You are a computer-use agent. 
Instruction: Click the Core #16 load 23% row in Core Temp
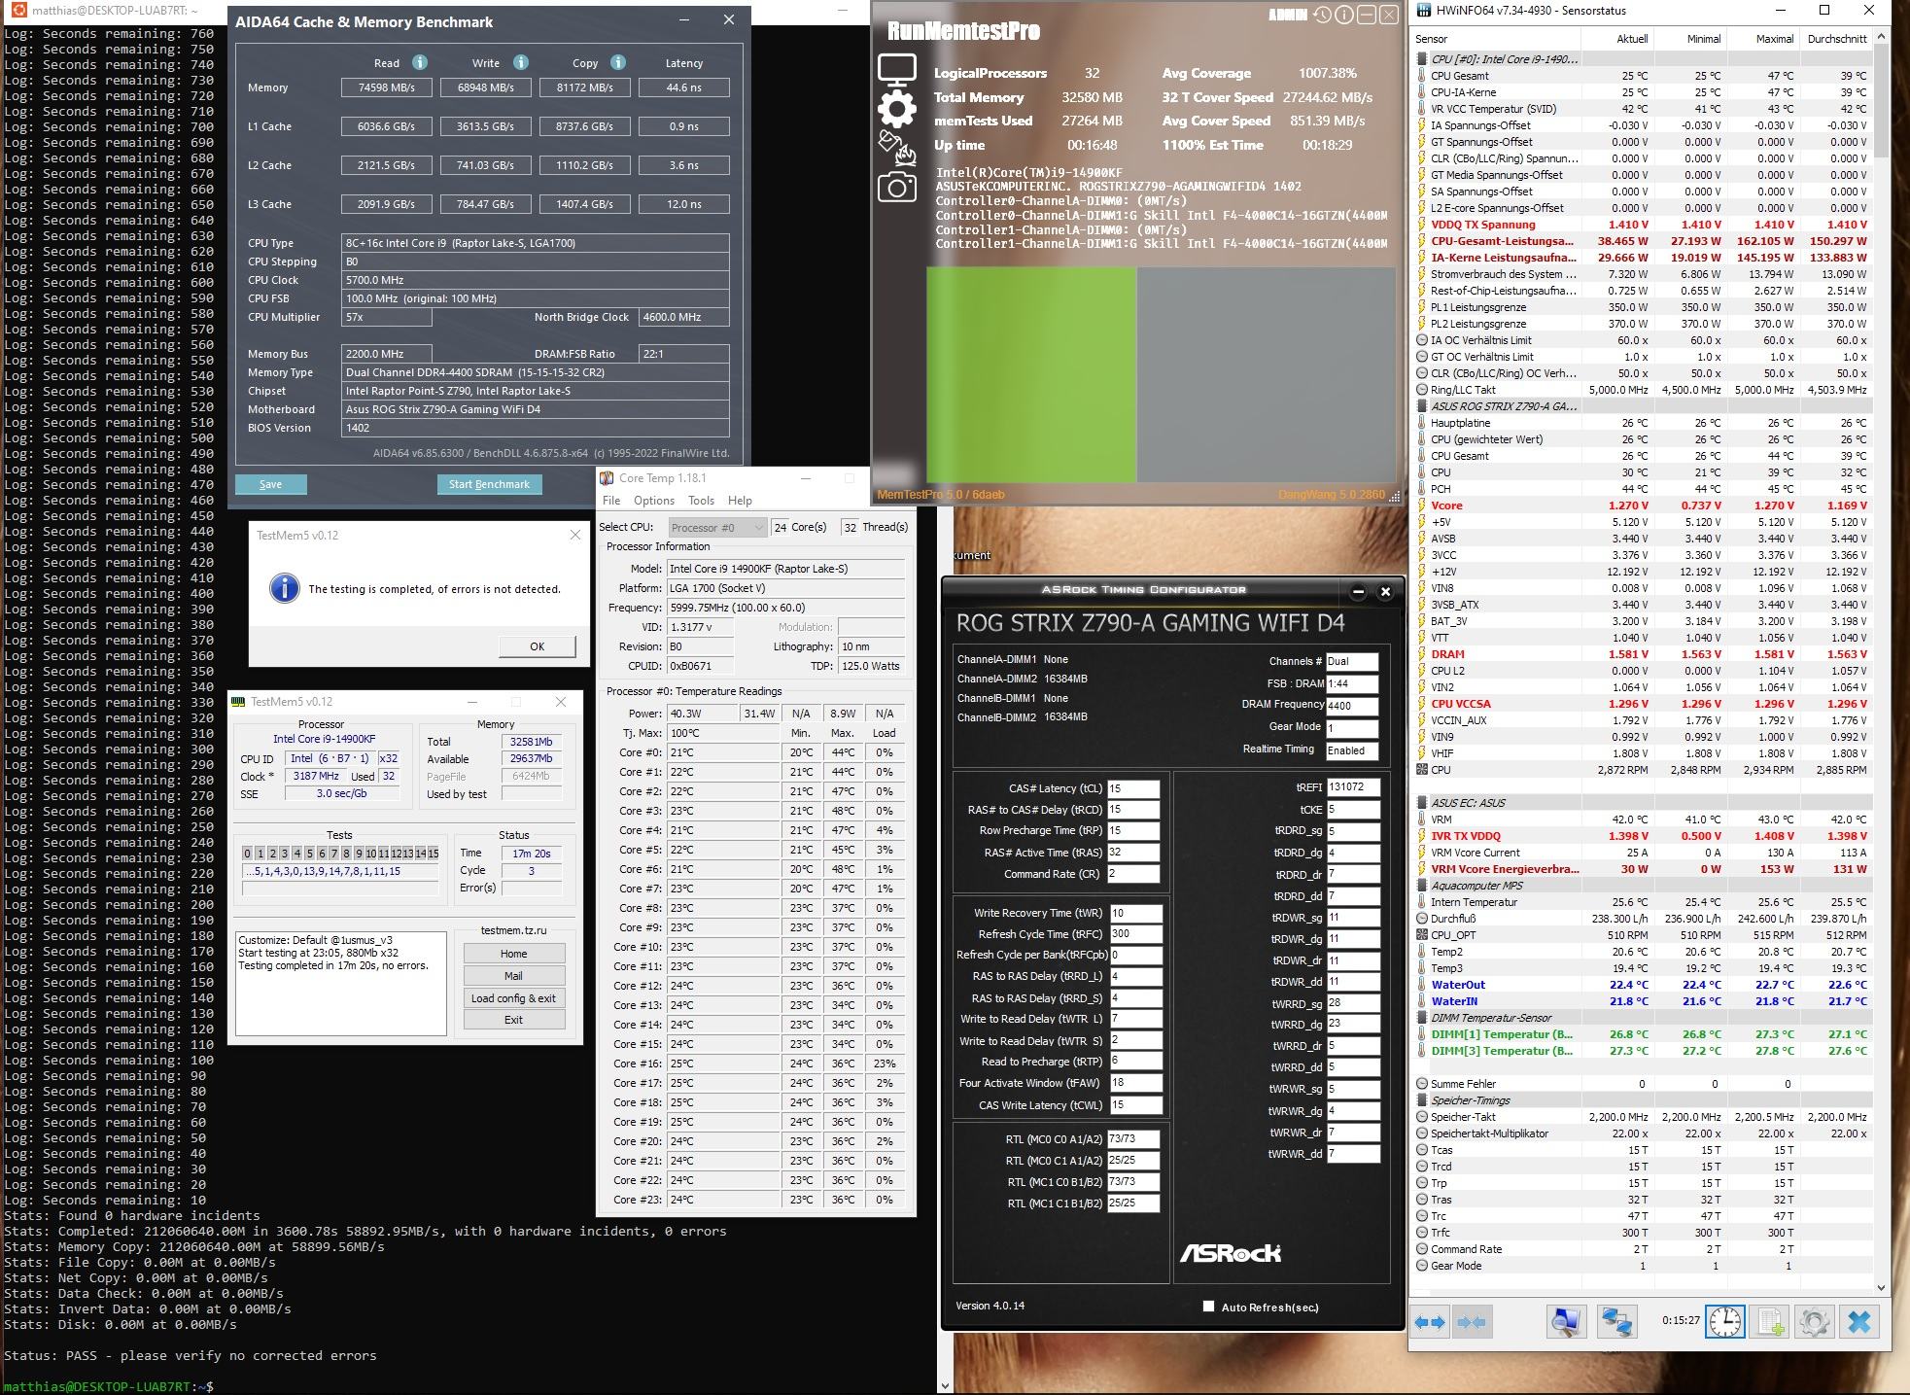point(756,1064)
